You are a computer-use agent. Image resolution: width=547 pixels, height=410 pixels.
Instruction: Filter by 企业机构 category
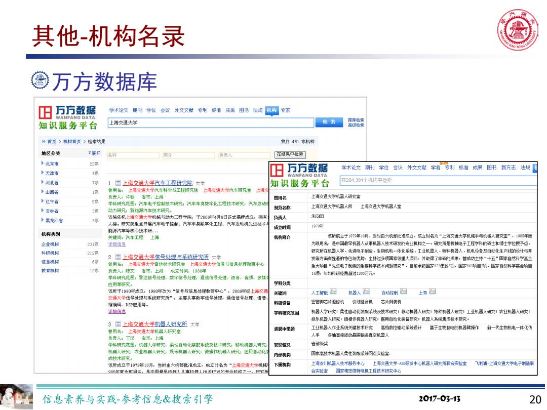pyautogui.click(x=50, y=244)
